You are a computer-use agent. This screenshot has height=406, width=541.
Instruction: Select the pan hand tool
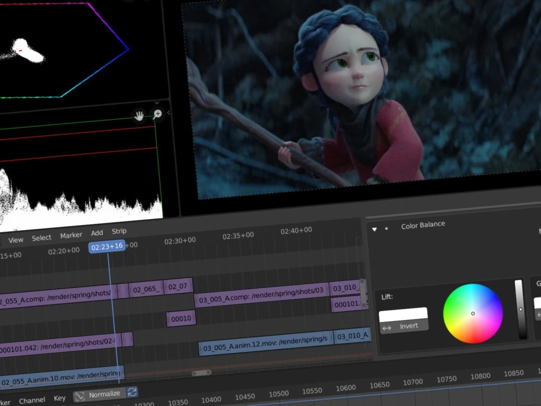click(x=139, y=116)
